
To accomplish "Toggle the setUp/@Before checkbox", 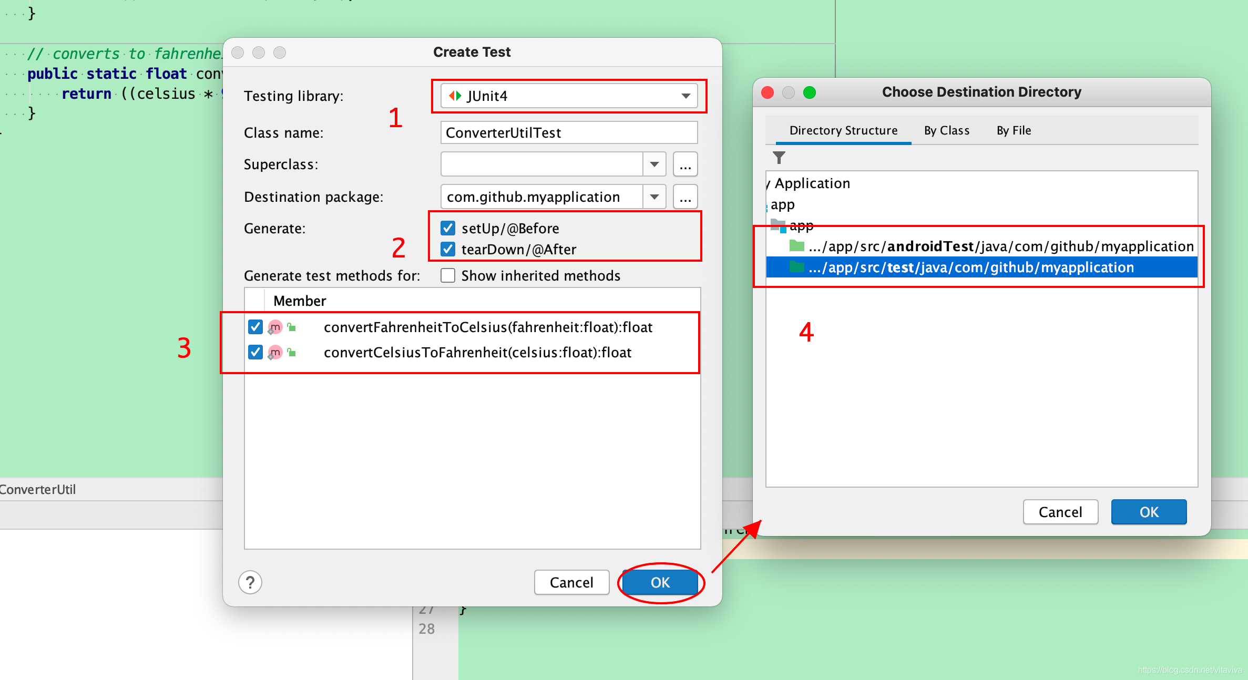I will point(448,228).
